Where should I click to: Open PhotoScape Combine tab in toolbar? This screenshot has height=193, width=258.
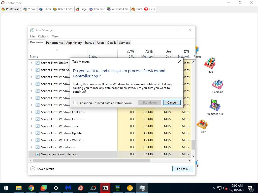pos(97,9)
